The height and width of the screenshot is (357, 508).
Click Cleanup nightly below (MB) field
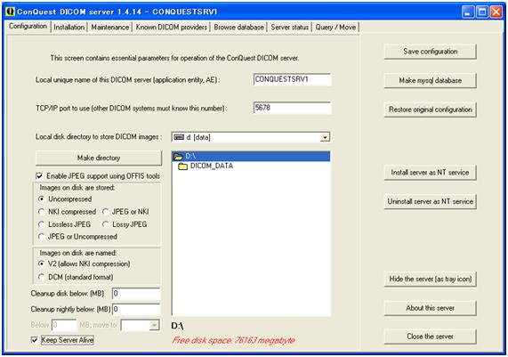(x=136, y=309)
